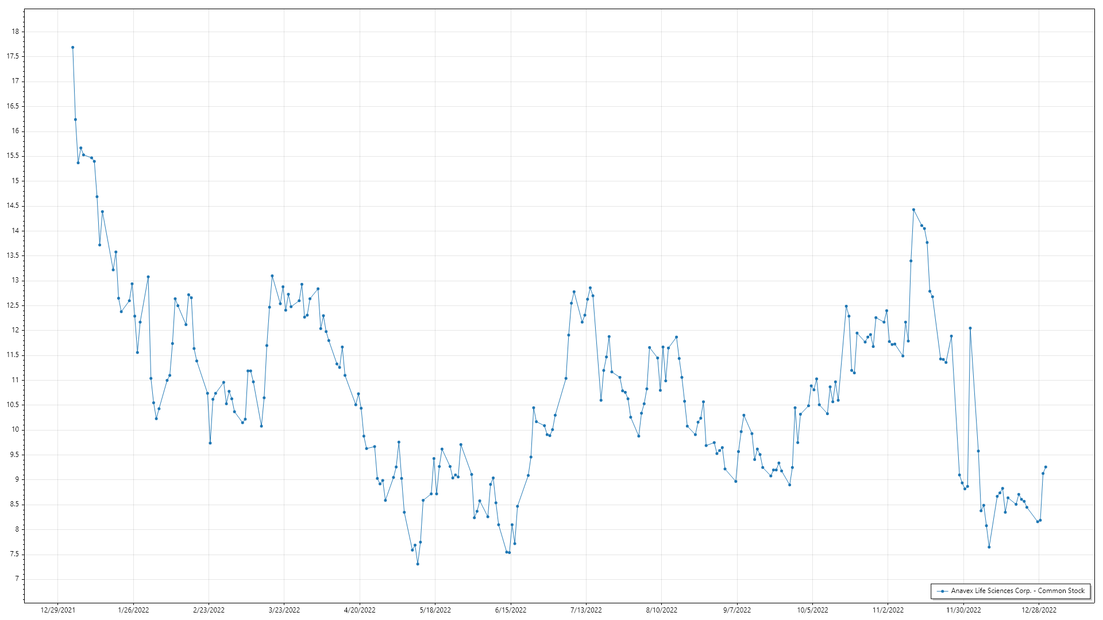
Task: Click the lowest data point near 7.3
Action: click(x=418, y=564)
